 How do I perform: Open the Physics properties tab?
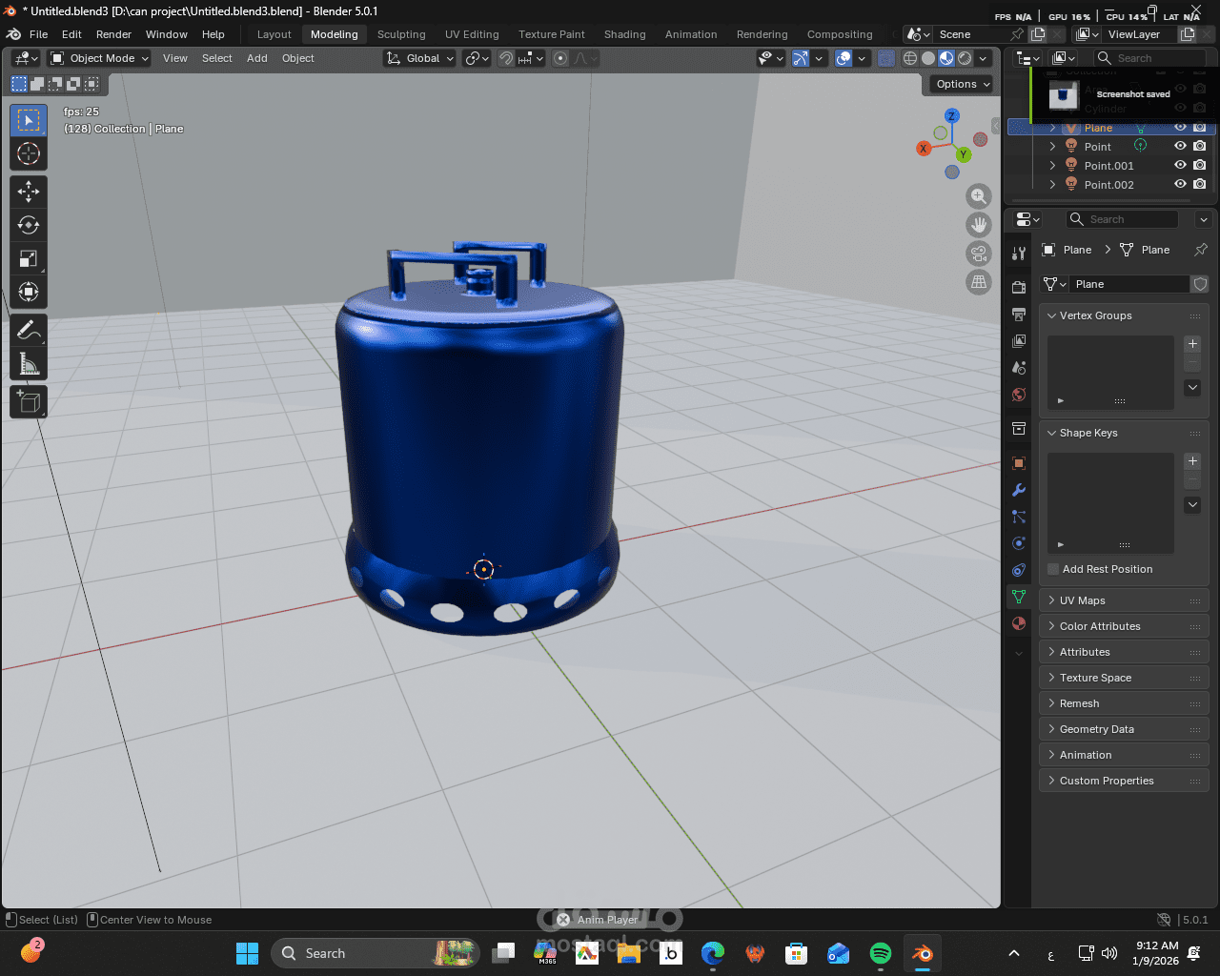click(x=1019, y=543)
